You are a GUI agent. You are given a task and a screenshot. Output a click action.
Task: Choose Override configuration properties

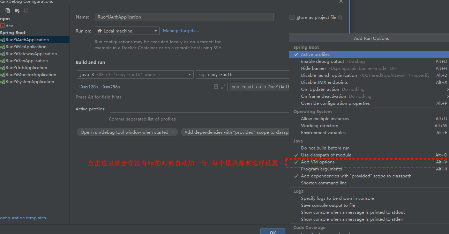tap(369, 103)
